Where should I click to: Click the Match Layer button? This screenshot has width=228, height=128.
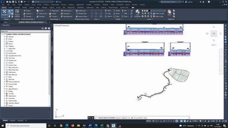pyautogui.click(x=158, y=16)
